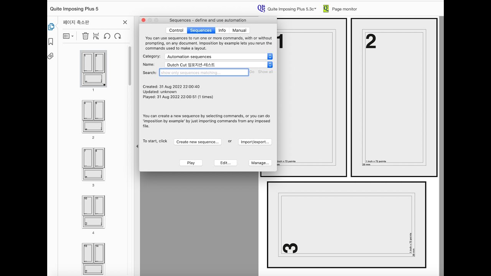Open the attachments paperclip icon
Viewport: 491px width, 276px height.
click(51, 56)
